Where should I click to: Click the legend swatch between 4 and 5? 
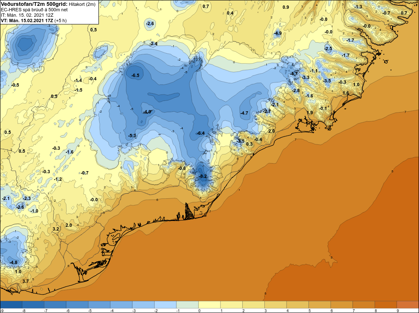[x=297, y=305]
